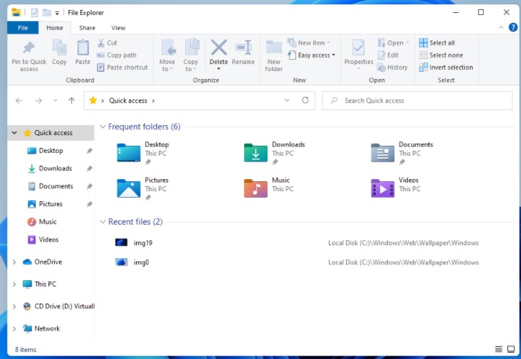Click Copy path in Clipboard group
This screenshot has height=359, width=521.
tap(117, 55)
